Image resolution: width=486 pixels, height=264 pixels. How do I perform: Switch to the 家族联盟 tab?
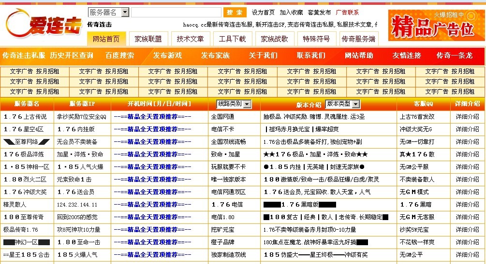[148, 39]
